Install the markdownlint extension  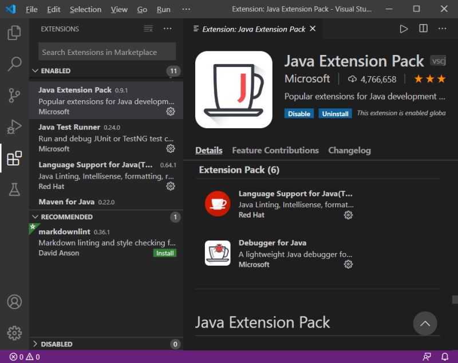pyautogui.click(x=165, y=252)
